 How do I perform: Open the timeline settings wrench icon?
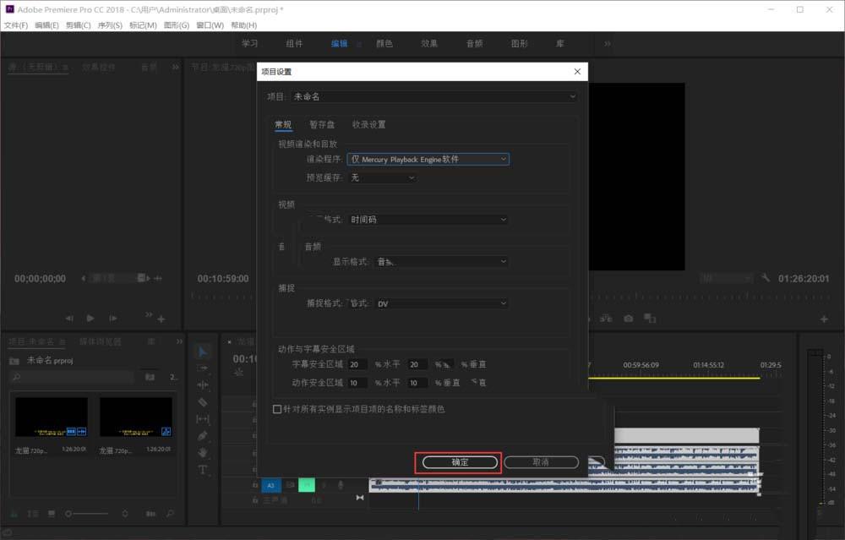pyautogui.click(x=764, y=277)
